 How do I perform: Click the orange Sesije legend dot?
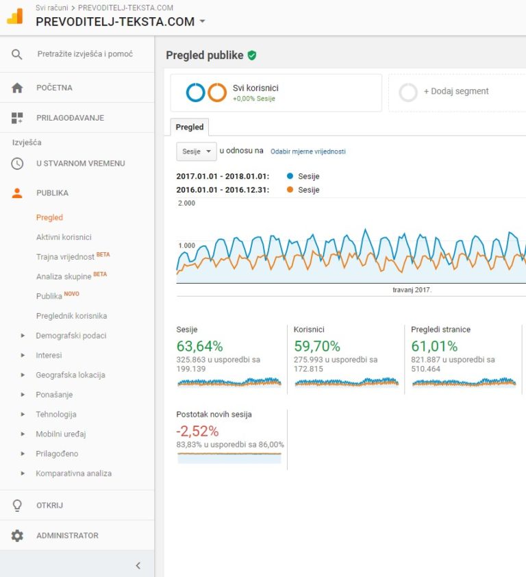290,190
